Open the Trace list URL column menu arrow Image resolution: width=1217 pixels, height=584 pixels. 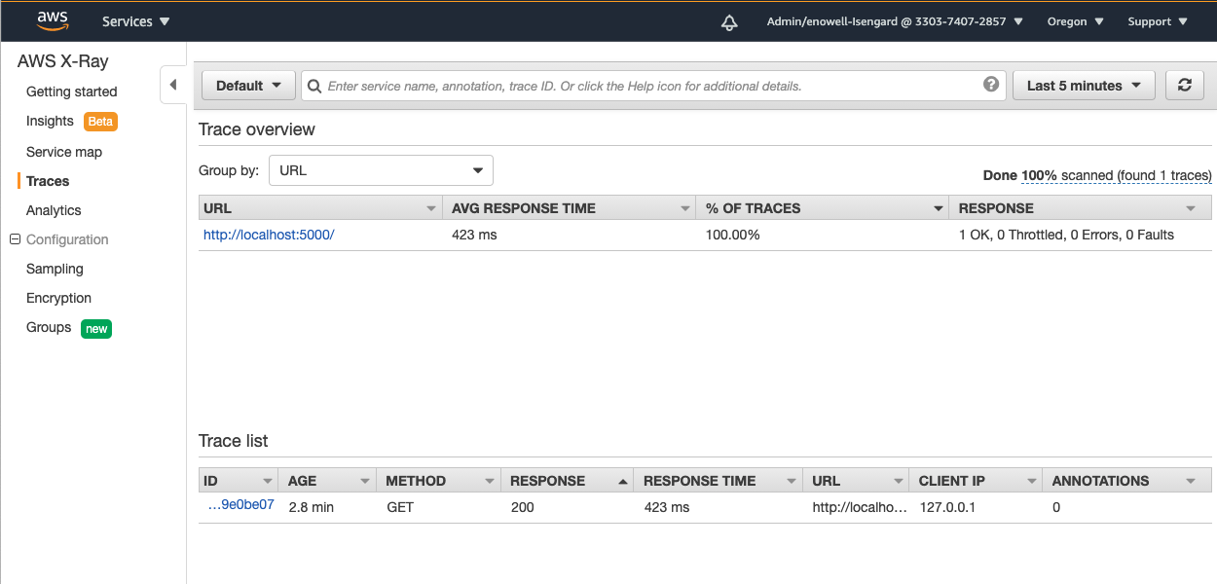[899, 481]
